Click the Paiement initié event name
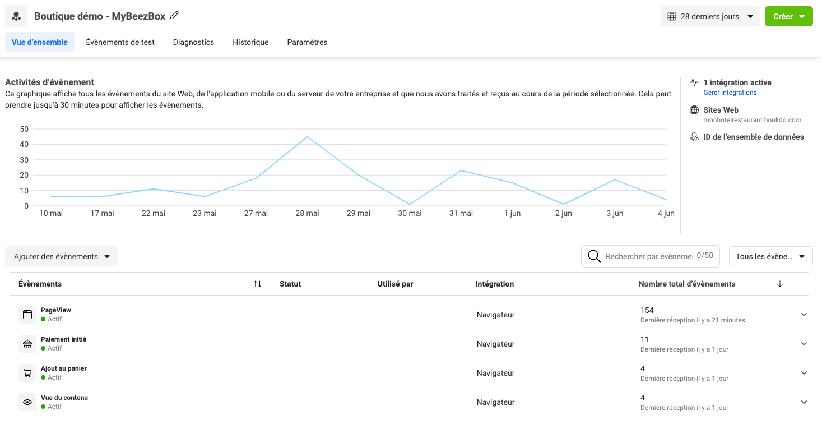822x424 pixels. click(64, 339)
